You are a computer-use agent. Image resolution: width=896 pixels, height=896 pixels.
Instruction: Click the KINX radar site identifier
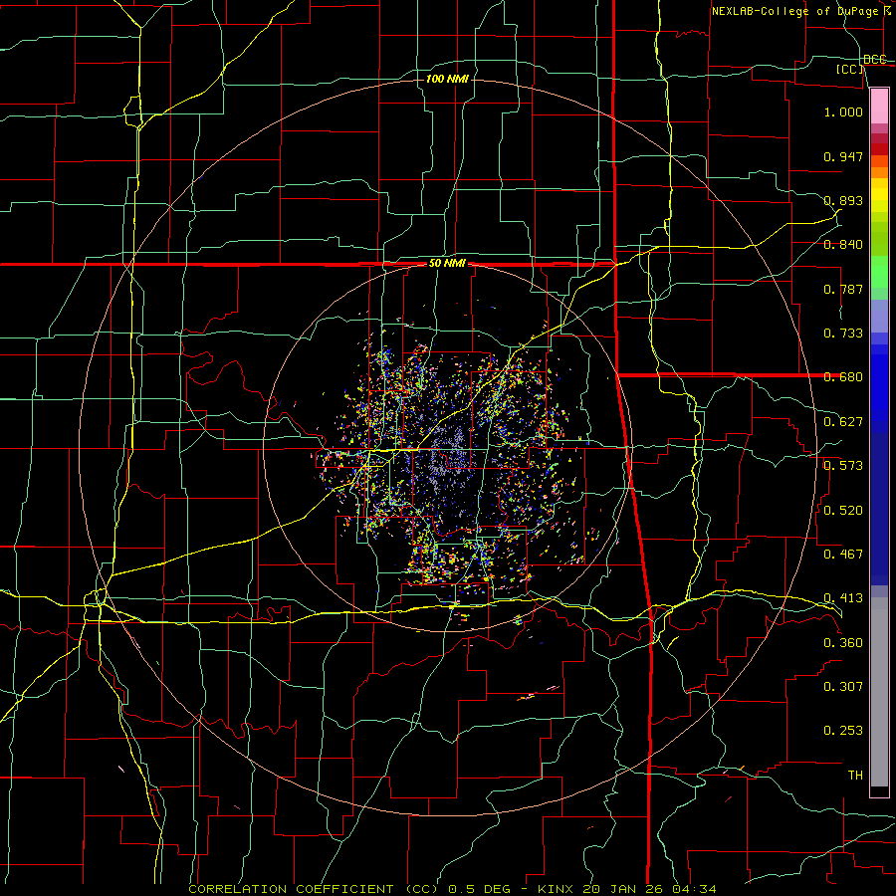(x=555, y=889)
